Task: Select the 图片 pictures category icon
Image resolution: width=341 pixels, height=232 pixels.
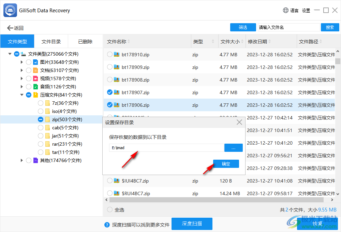Action: pyautogui.click(x=36, y=62)
